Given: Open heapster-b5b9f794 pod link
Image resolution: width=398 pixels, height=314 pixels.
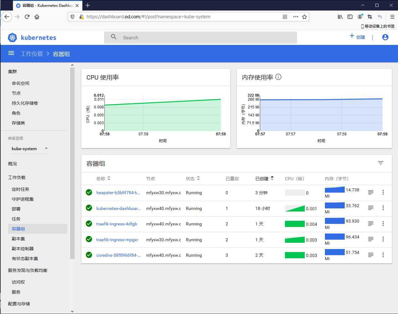Looking at the screenshot, I should 118,193.
